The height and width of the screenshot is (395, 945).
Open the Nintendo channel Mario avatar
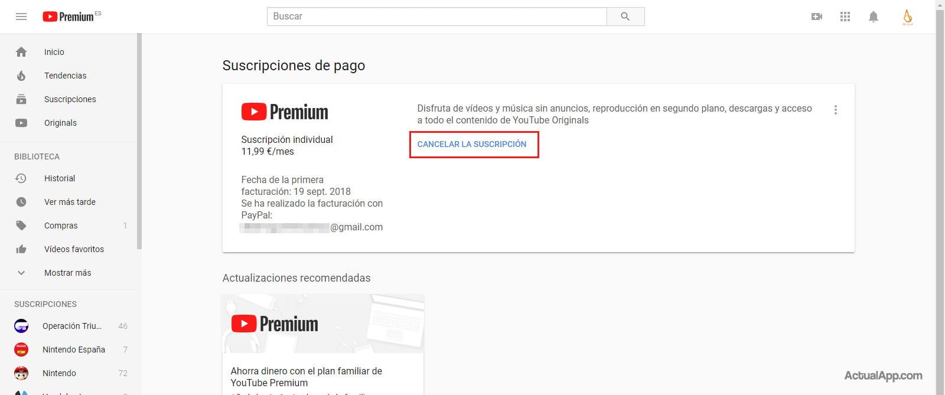point(21,373)
